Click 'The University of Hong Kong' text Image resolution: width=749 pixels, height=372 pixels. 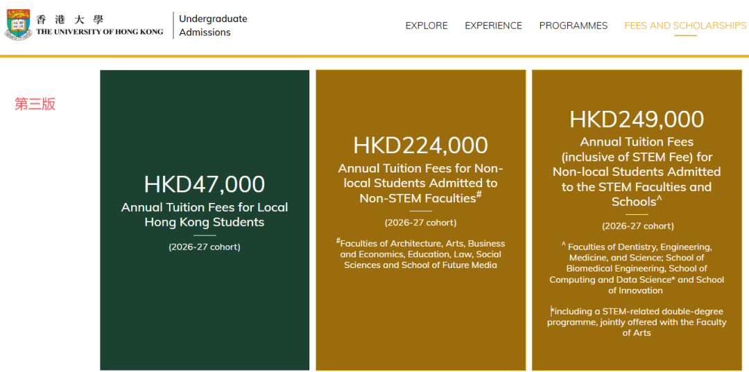[x=99, y=32]
